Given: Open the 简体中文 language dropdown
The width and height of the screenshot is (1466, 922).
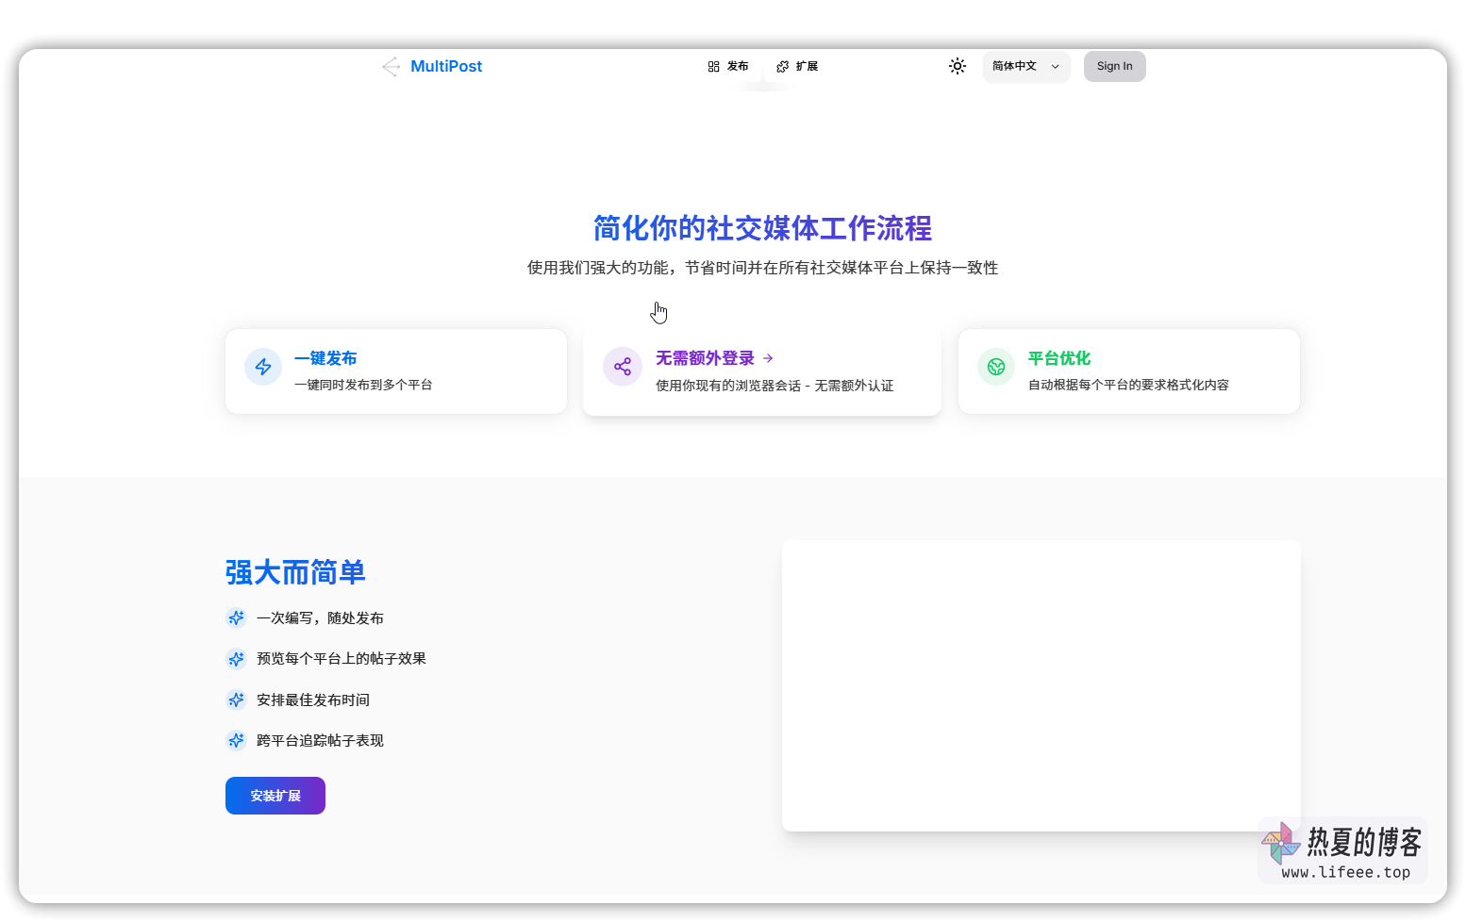Looking at the screenshot, I should click(1025, 66).
